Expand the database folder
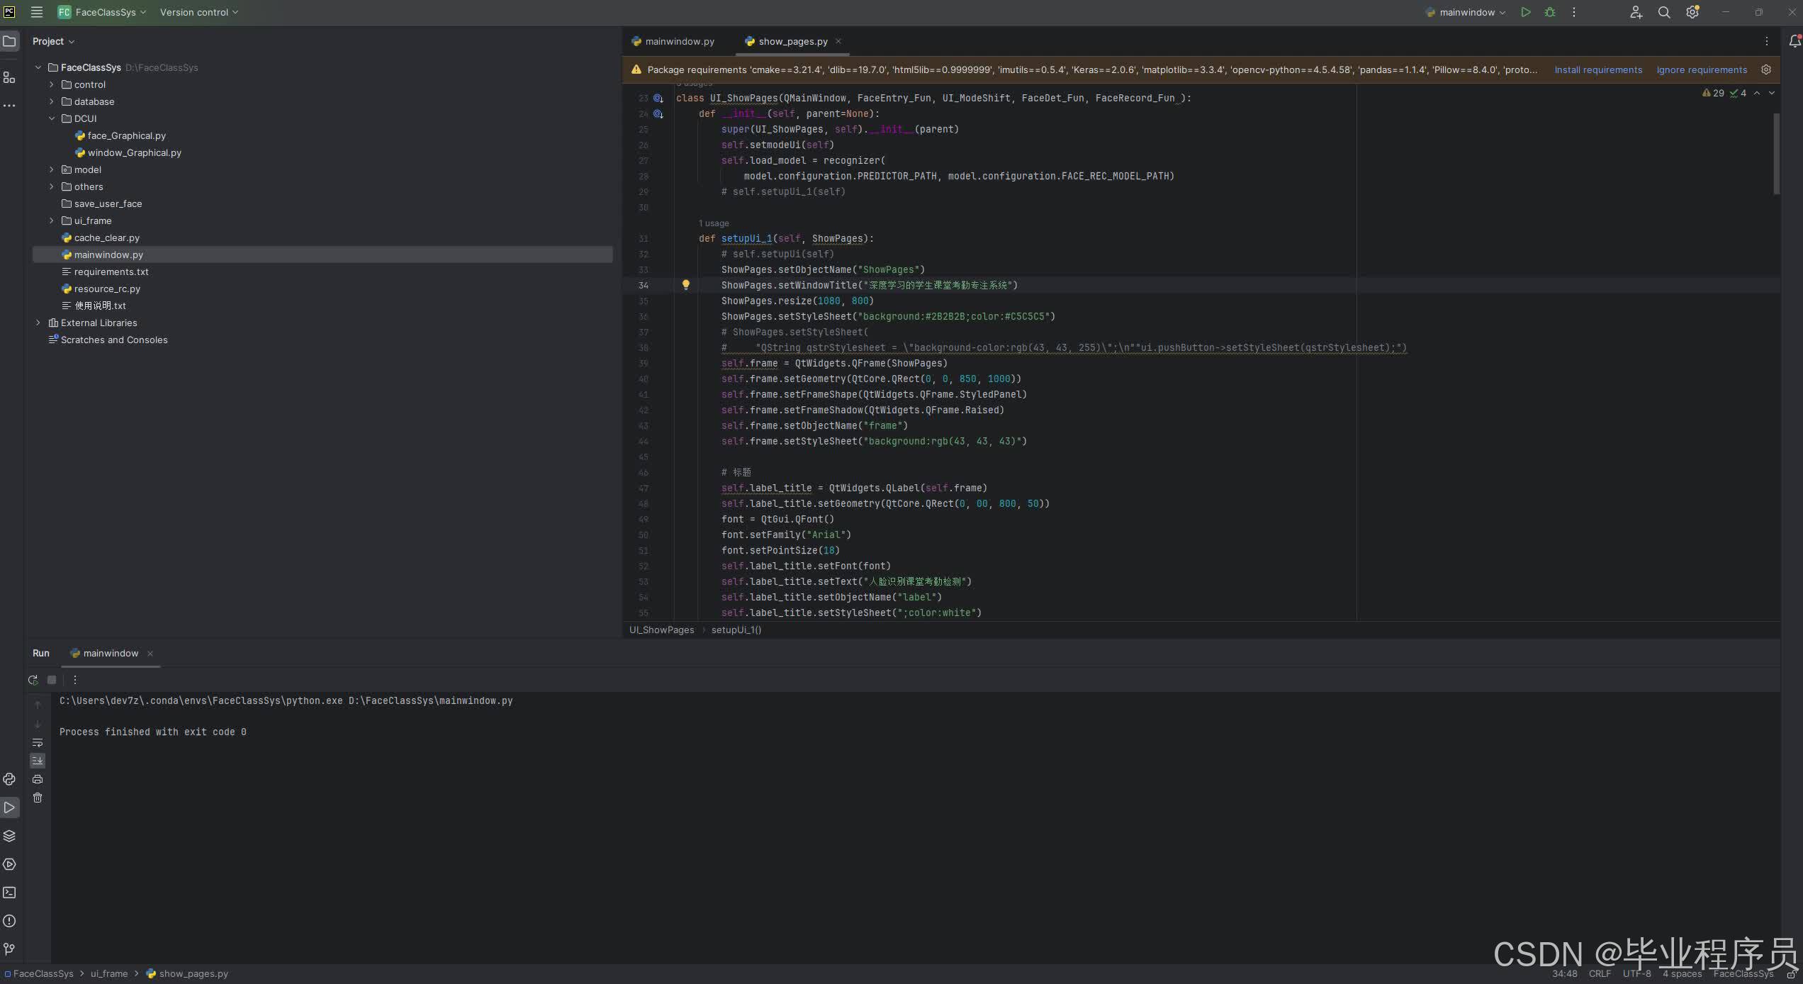 point(52,101)
